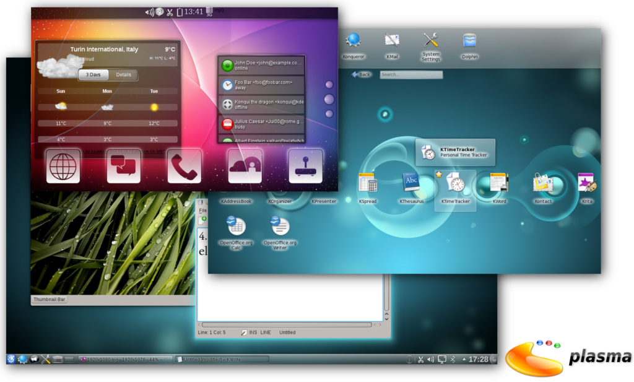Click battery indicator on mobile top panel
Screen dimensions: 634x382
pyautogui.click(x=180, y=12)
